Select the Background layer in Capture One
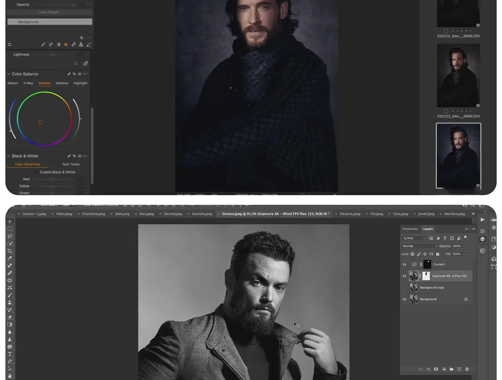Image resolution: width=502 pixels, height=380 pixels. tap(50, 22)
